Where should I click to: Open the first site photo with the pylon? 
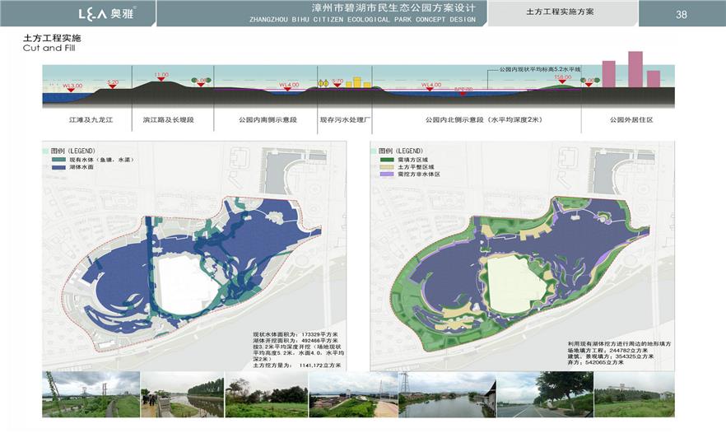click(91, 394)
